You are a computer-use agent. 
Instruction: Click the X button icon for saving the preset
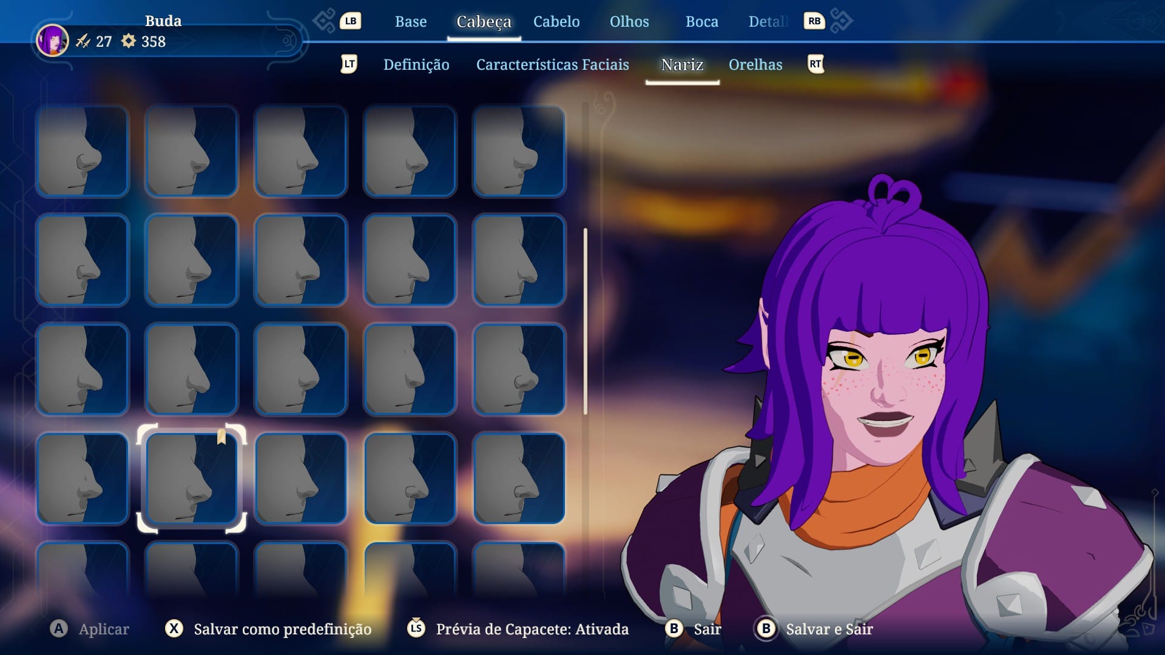click(x=174, y=629)
